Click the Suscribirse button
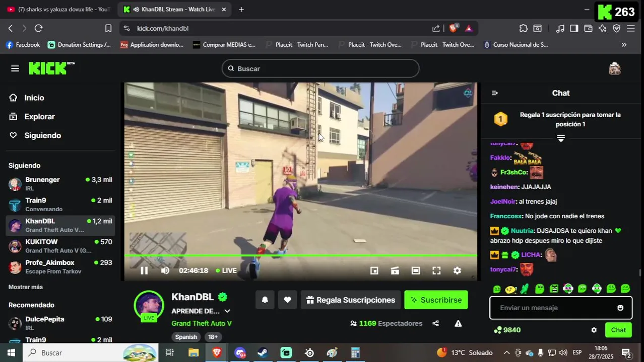Screen dimensions: 644x362 click(x=436, y=300)
